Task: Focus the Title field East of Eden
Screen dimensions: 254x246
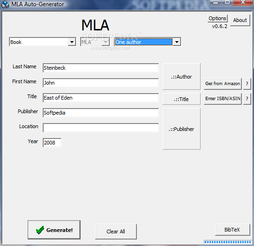Action: click(x=101, y=98)
